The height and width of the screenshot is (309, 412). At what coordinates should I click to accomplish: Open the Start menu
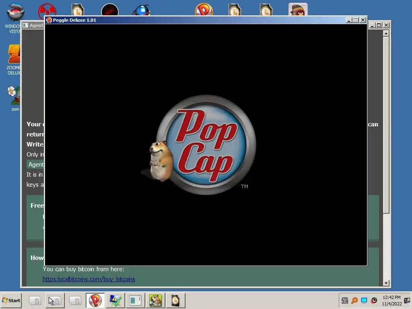pyautogui.click(x=11, y=300)
